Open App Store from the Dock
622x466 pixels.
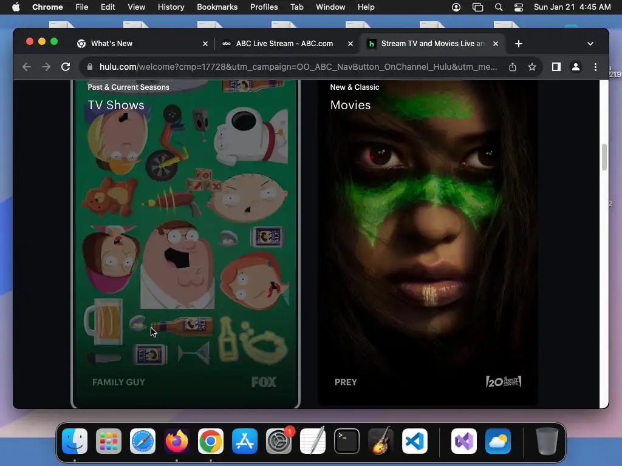245,441
